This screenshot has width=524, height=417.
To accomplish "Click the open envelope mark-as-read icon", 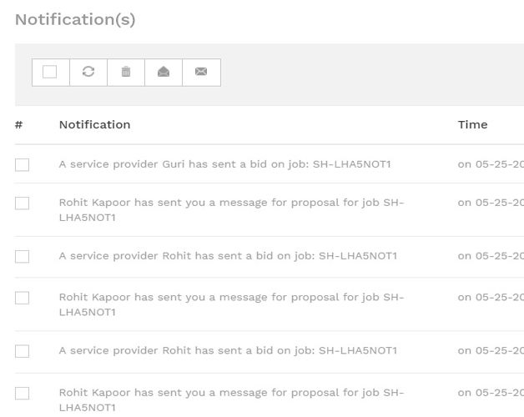I will [x=164, y=73].
